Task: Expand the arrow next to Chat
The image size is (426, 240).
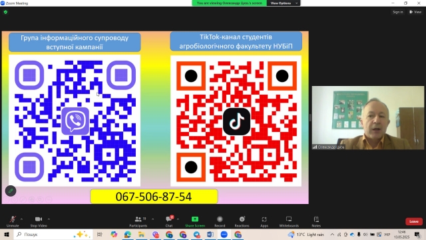Action: [x=178, y=219]
